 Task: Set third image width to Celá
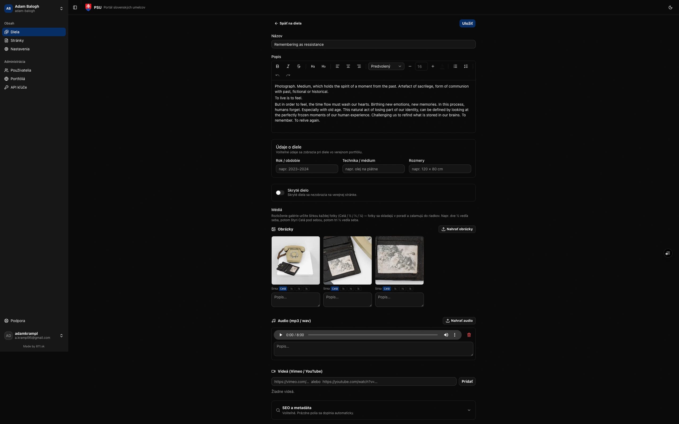(387, 289)
